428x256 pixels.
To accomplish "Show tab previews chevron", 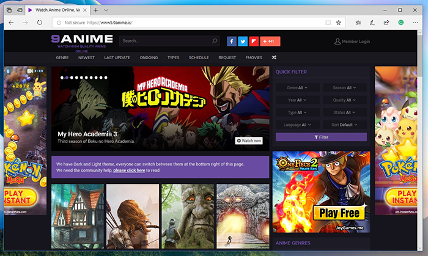I will [106, 10].
